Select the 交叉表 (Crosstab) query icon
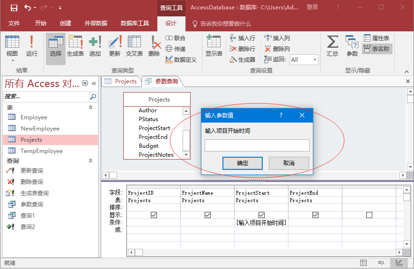This screenshot has width=414, height=269. 134,46
